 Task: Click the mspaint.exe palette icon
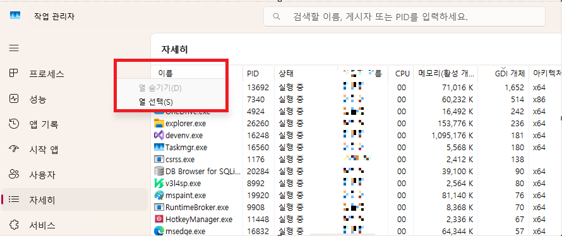pyautogui.click(x=158, y=195)
